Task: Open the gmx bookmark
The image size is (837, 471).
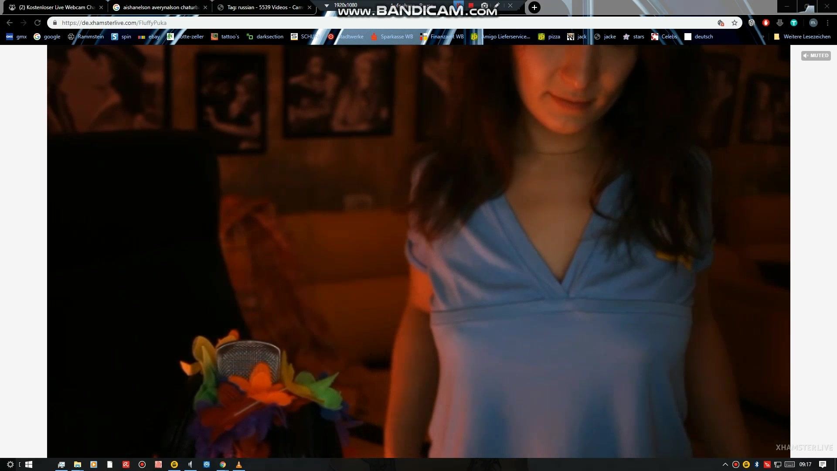Action: coord(17,37)
